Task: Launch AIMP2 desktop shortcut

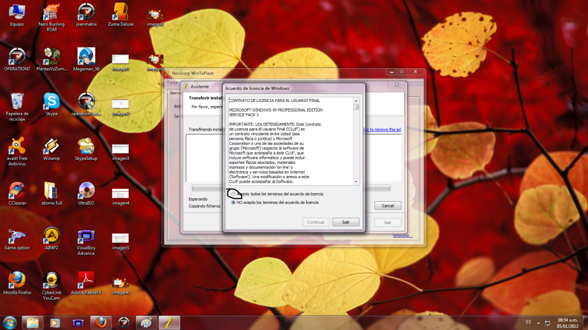Action: pyautogui.click(x=51, y=239)
